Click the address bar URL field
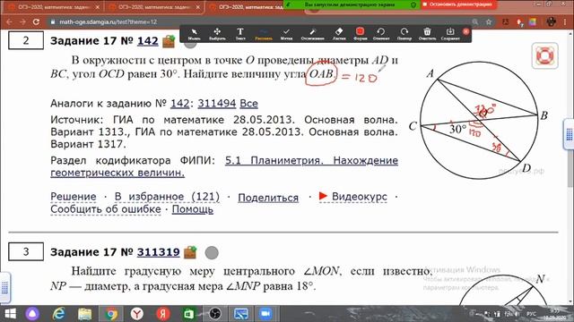The image size is (574, 322). point(257,21)
